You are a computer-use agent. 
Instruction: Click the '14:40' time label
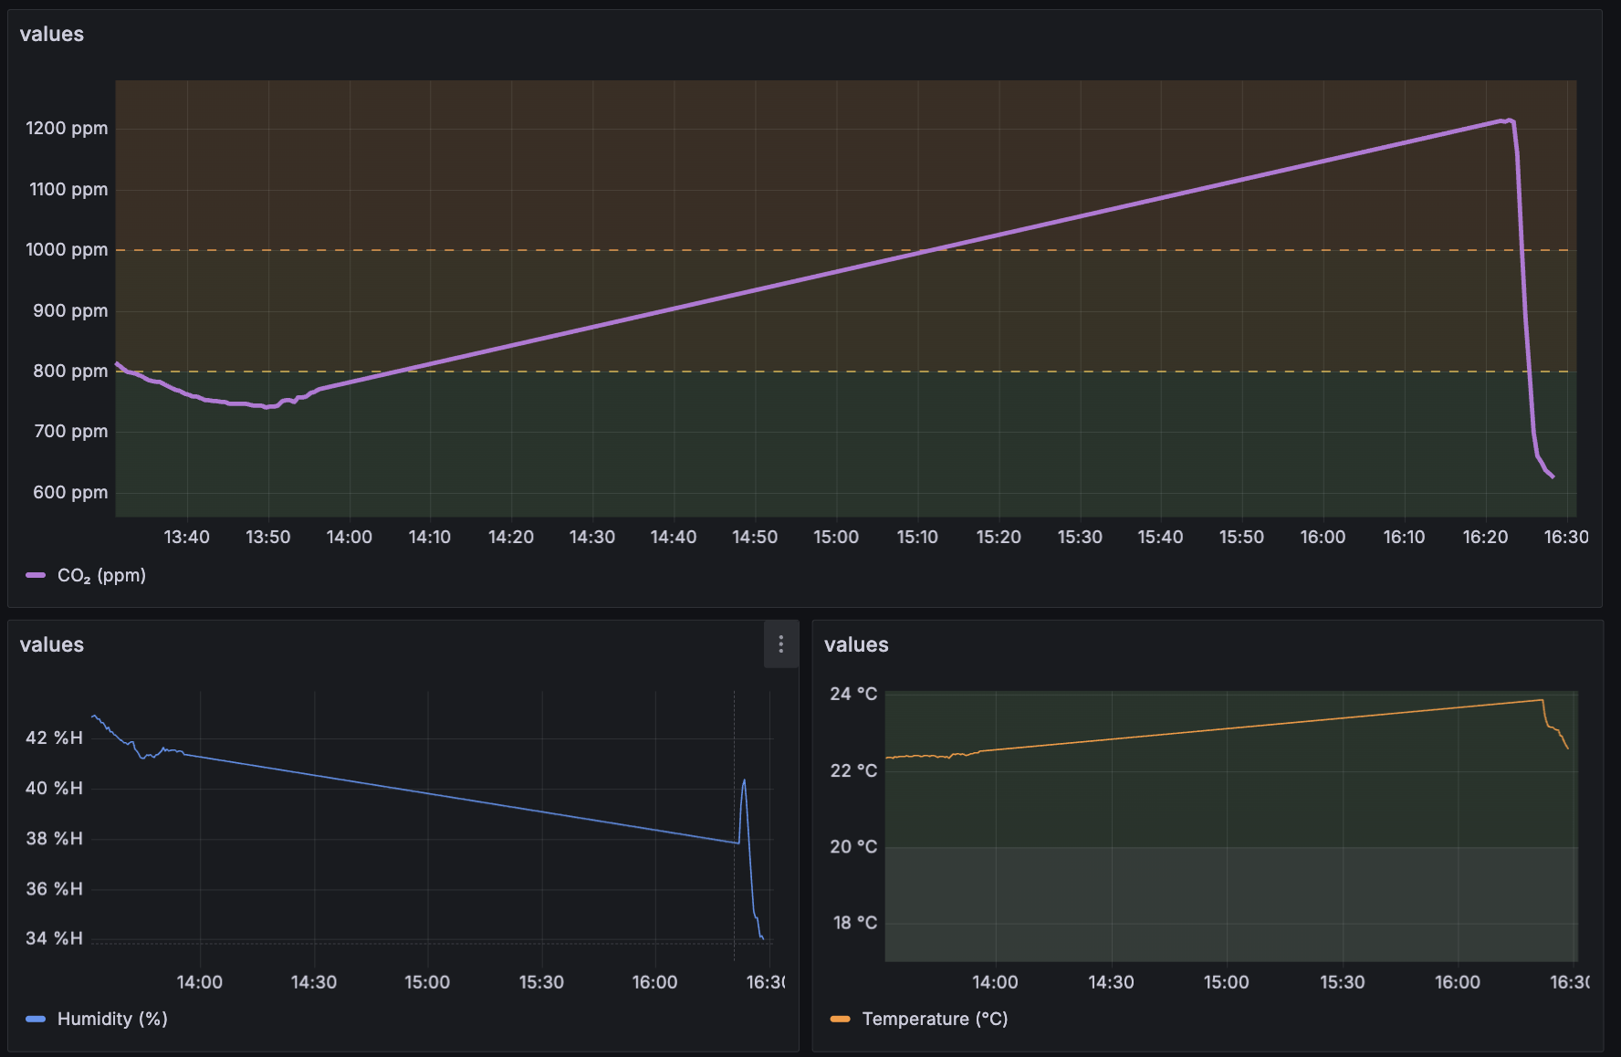[674, 537]
